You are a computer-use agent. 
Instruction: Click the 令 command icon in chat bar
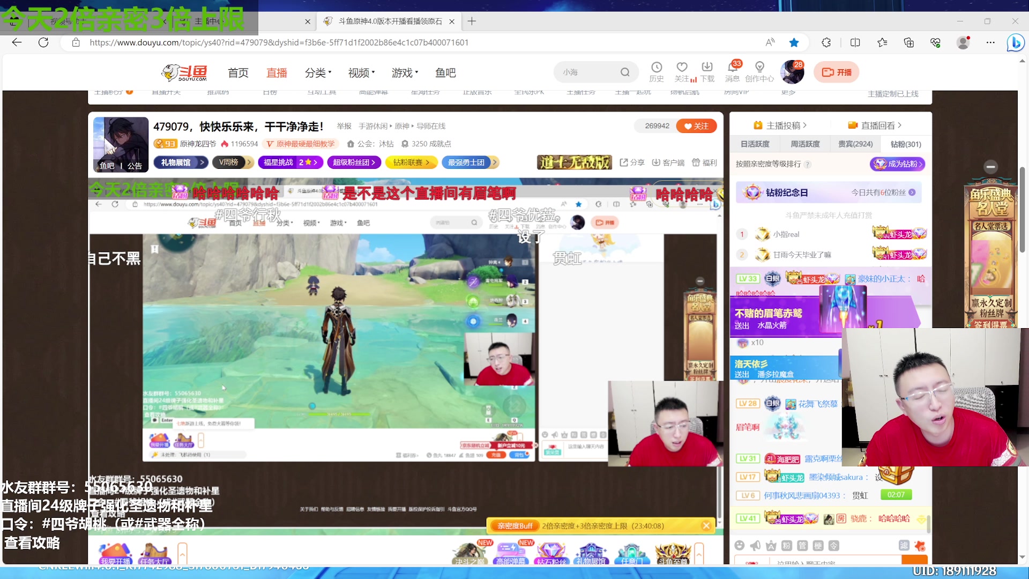(x=834, y=546)
